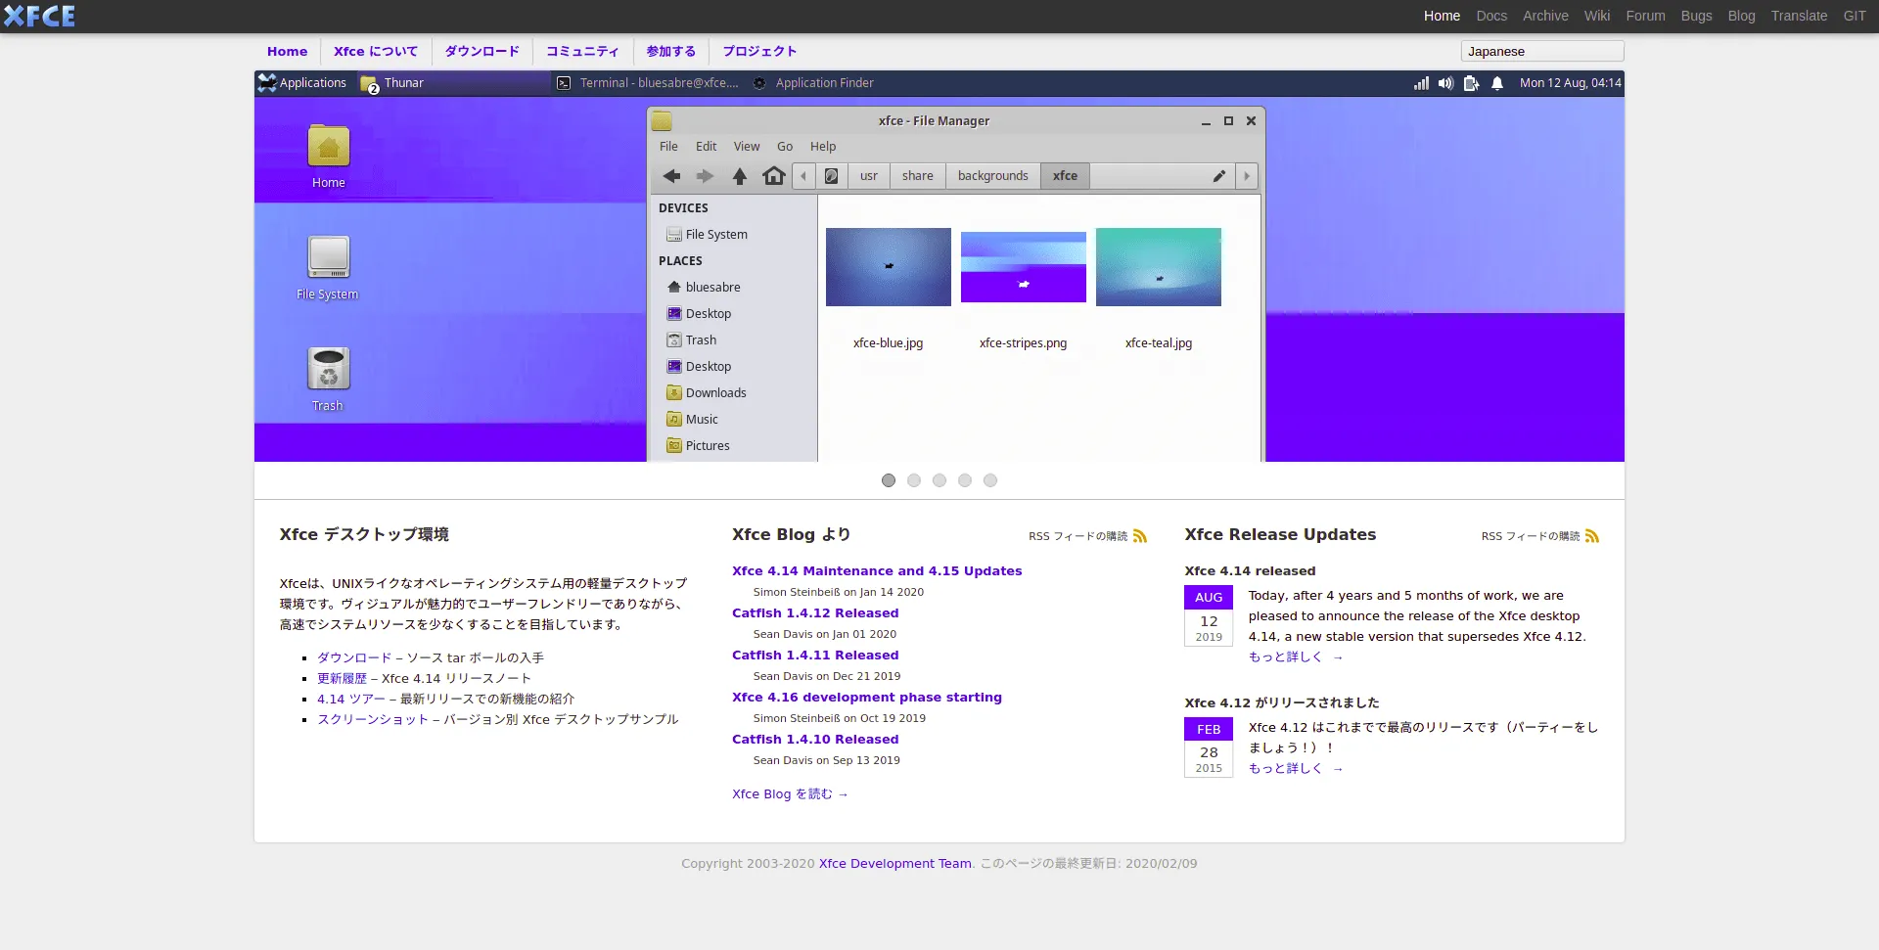Open the Home nav menu item

pyautogui.click(x=287, y=52)
